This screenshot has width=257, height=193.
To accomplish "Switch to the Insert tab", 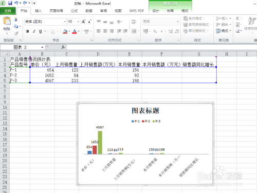I will pyautogui.click(x=38, y=11).
